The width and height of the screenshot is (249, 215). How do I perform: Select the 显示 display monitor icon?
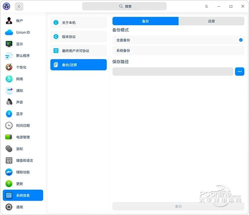coord(9,44)
